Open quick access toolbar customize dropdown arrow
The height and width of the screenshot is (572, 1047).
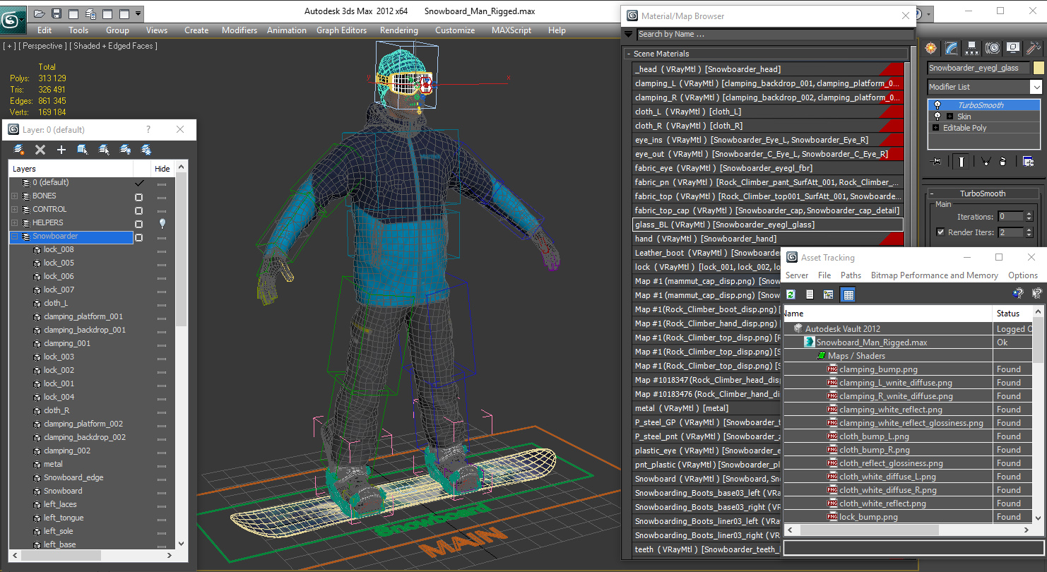pyautogui.click(x=138, y=13)
